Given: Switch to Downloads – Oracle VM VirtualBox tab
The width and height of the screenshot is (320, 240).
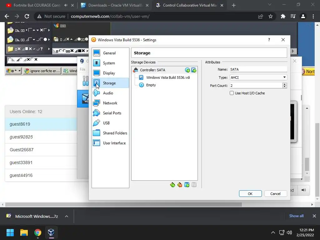Looking at the screenshot, I should click(x=115, y=5).
